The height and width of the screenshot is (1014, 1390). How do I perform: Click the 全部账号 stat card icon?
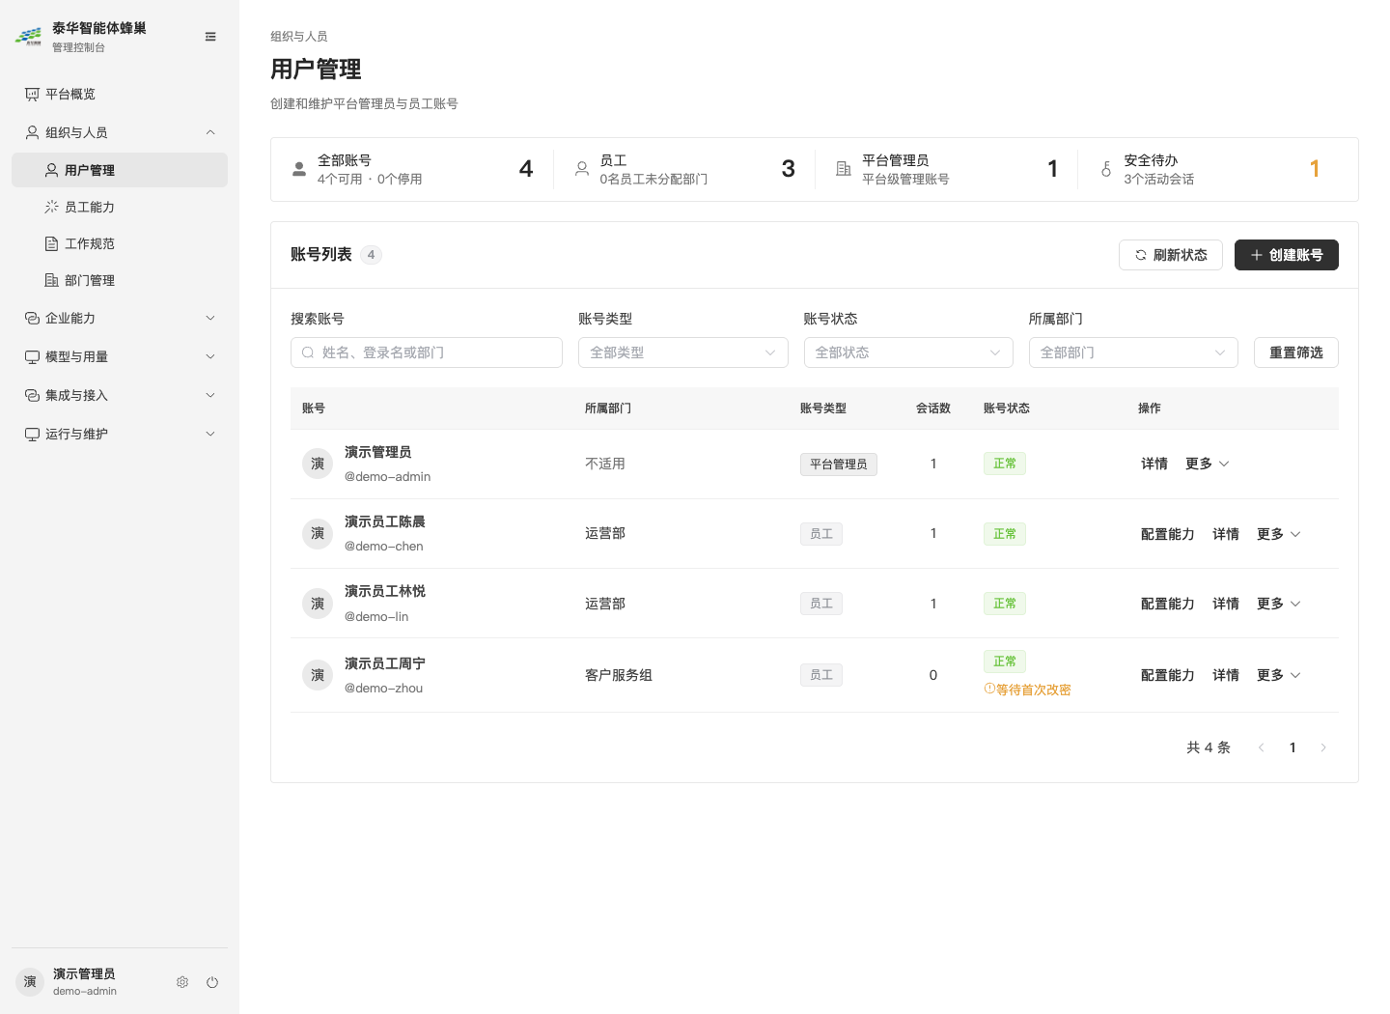(299, 169)
